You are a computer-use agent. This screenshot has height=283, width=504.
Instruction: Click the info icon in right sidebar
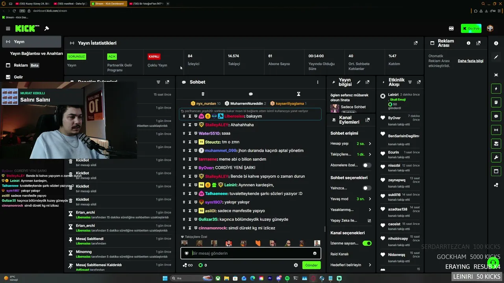[496, 43]
